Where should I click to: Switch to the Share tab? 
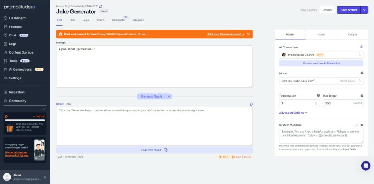click(x=100, y=20)
